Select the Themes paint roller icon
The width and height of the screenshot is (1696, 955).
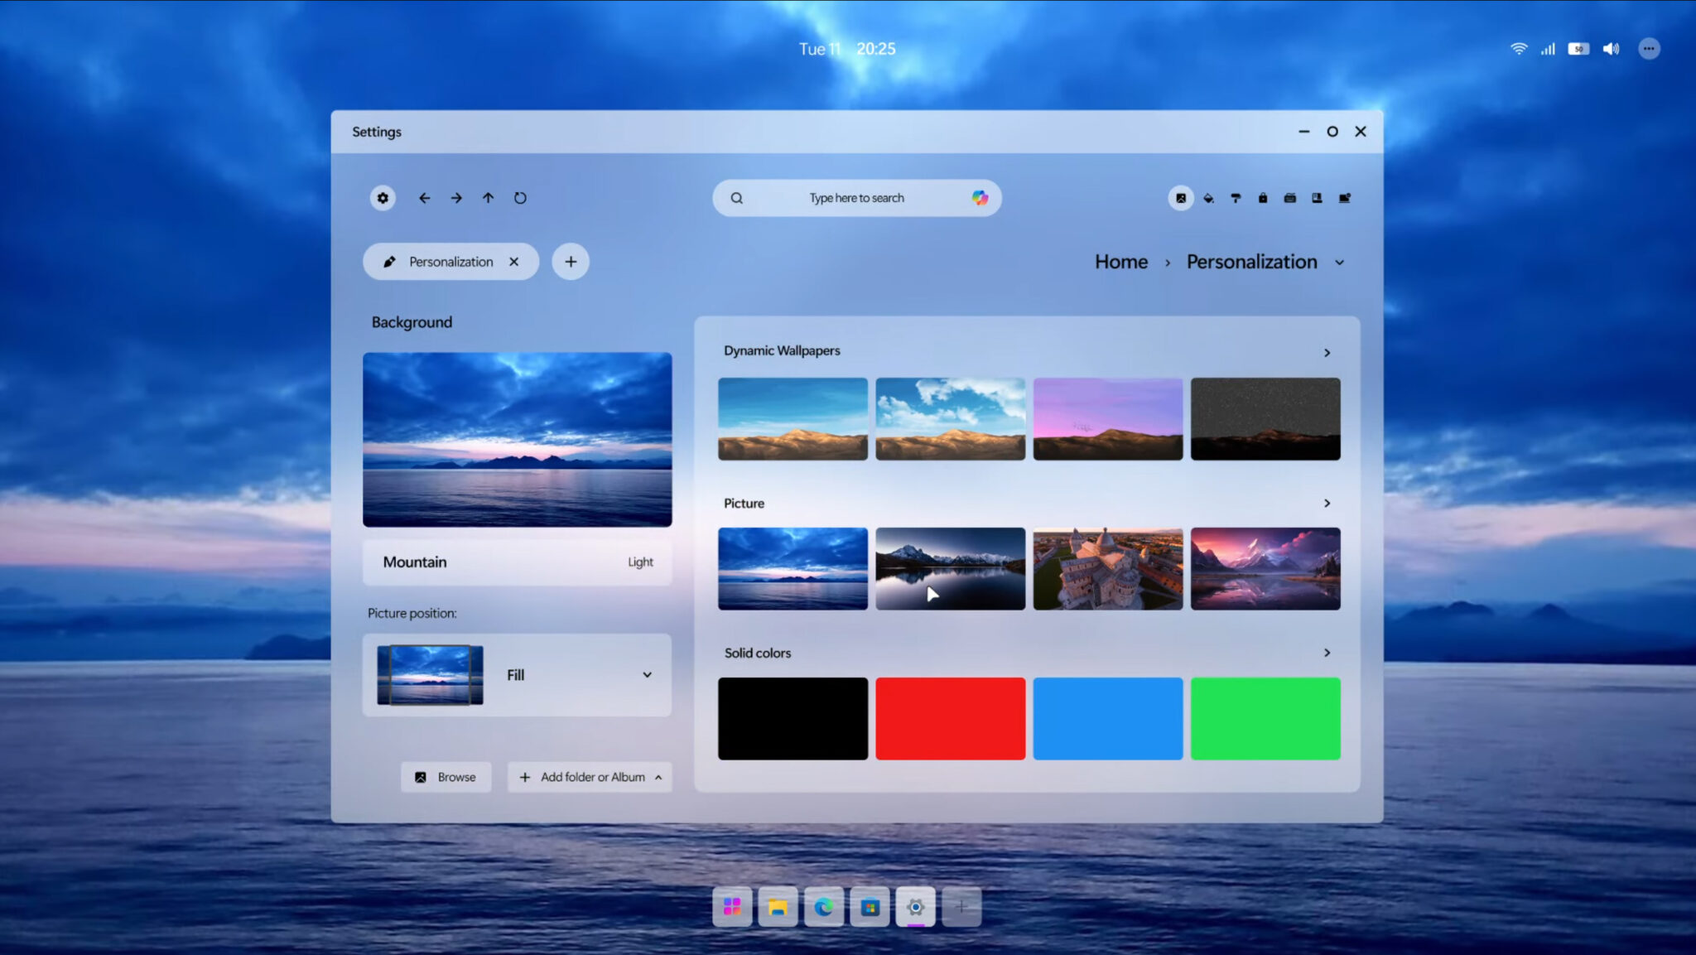(x=1236, y=198)
